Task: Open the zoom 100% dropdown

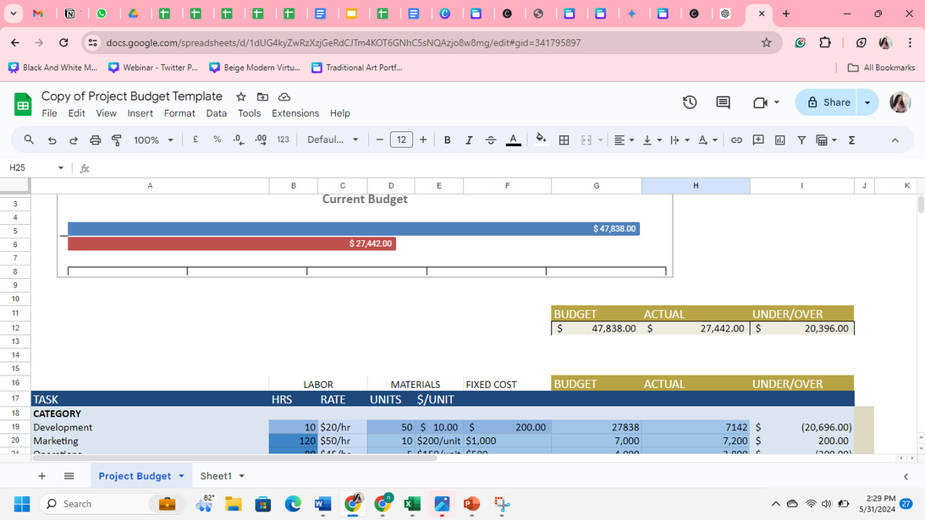Action: coord(153,140)
